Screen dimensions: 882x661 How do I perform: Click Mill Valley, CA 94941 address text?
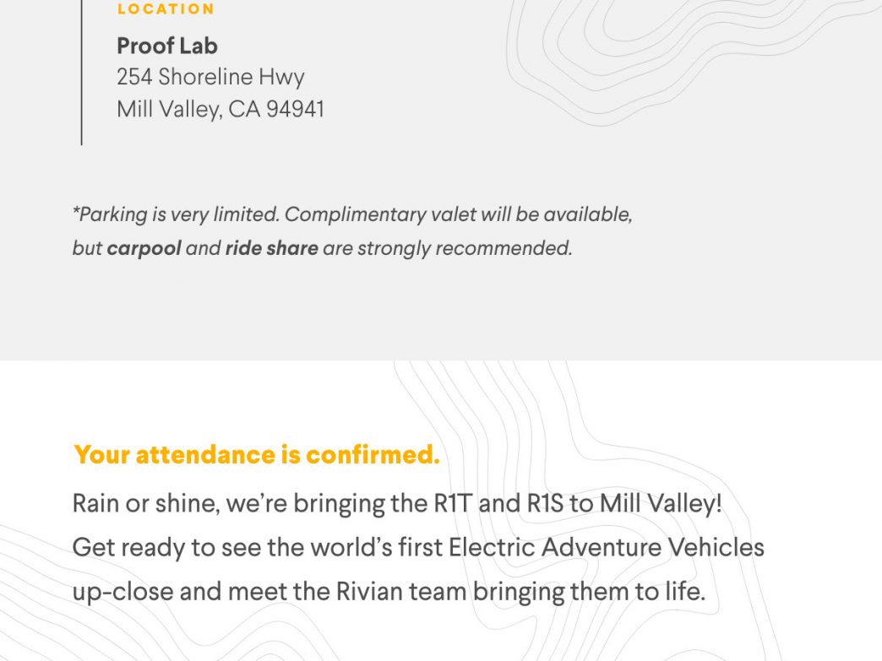click(220, 109)
